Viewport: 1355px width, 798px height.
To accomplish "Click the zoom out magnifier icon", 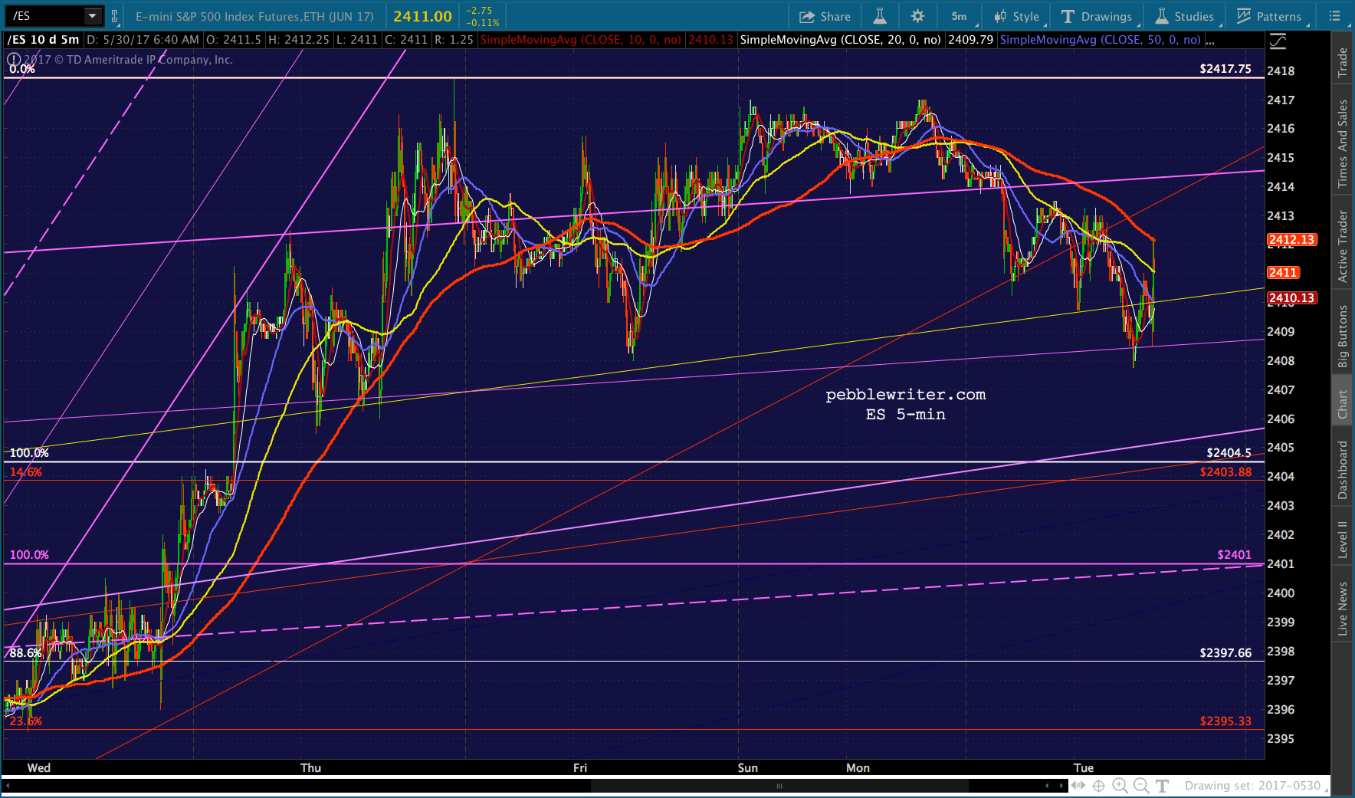I will [1141, 786].
